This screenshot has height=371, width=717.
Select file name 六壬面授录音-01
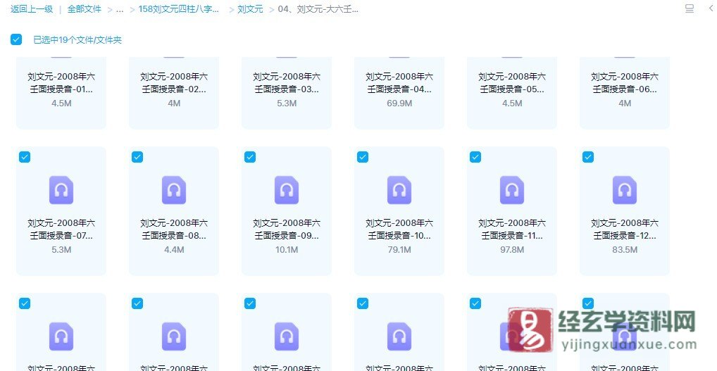[61, 82]
